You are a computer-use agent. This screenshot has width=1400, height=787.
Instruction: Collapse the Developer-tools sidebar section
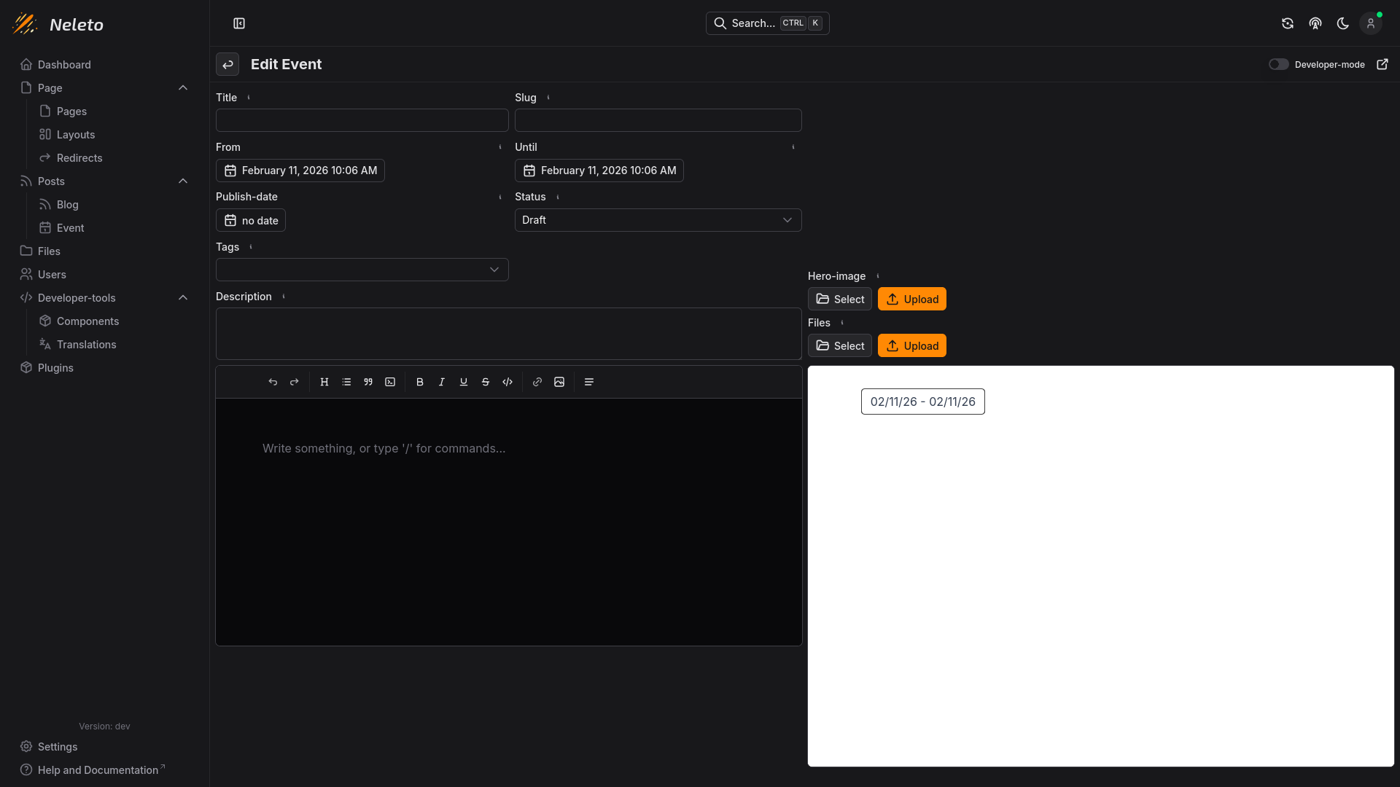pyautogui.click(x=183, y=297)
